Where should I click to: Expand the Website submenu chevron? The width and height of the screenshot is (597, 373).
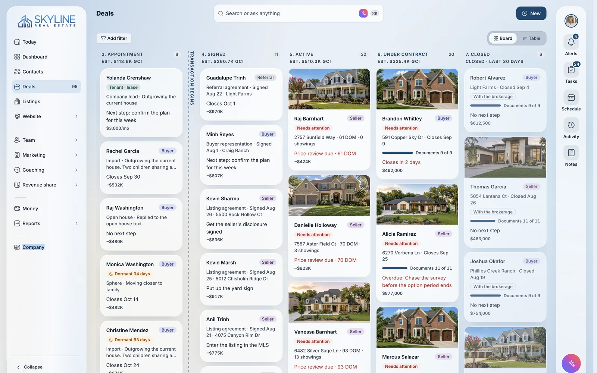click(76, 116)
